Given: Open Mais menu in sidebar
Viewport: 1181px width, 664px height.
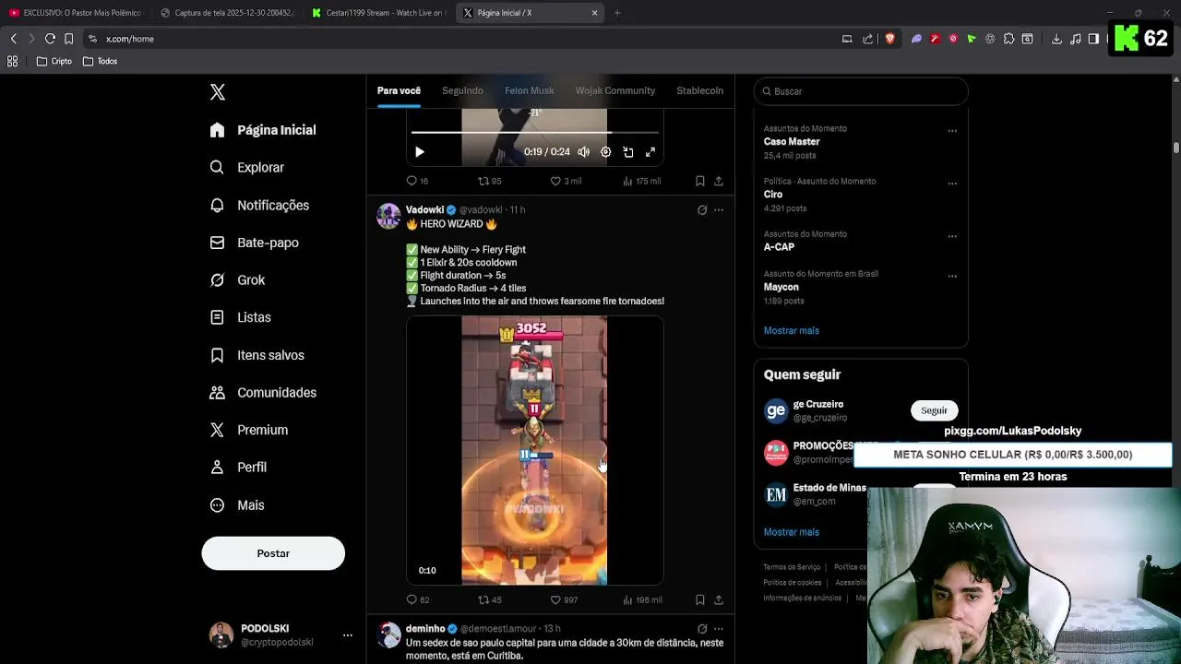Looking at the screenshot, I should click(x=237, y=505).
